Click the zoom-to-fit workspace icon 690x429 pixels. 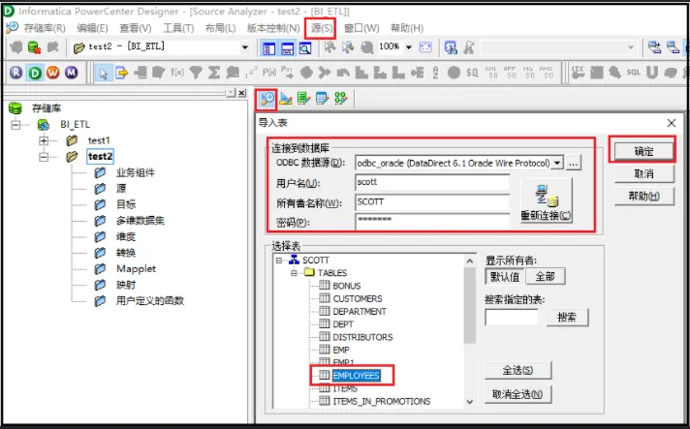coord(425,47)
